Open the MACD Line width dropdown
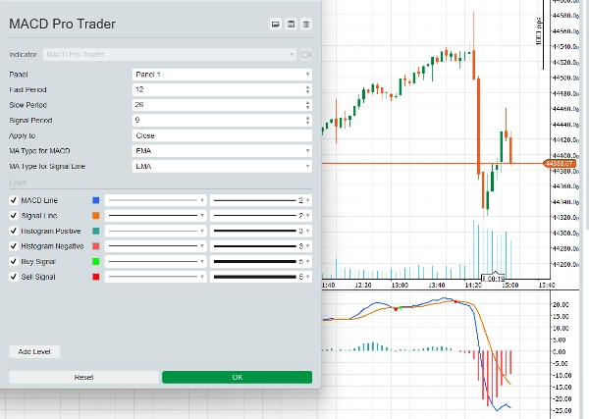 pos(261,200)
